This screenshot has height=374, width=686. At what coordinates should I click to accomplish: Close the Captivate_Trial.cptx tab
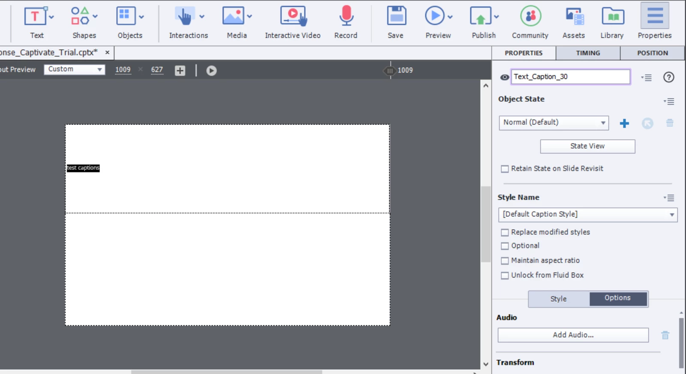(107, 53)
